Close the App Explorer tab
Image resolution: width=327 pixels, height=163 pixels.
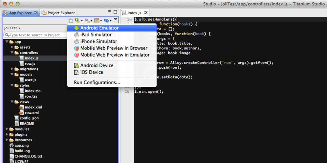(x=36, y=12)
